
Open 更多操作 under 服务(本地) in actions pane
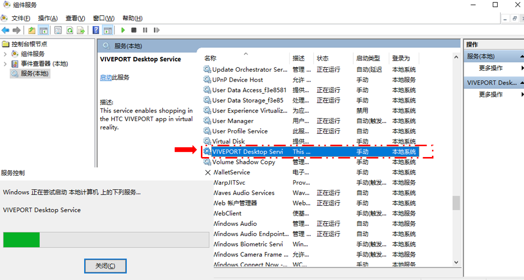490,68
